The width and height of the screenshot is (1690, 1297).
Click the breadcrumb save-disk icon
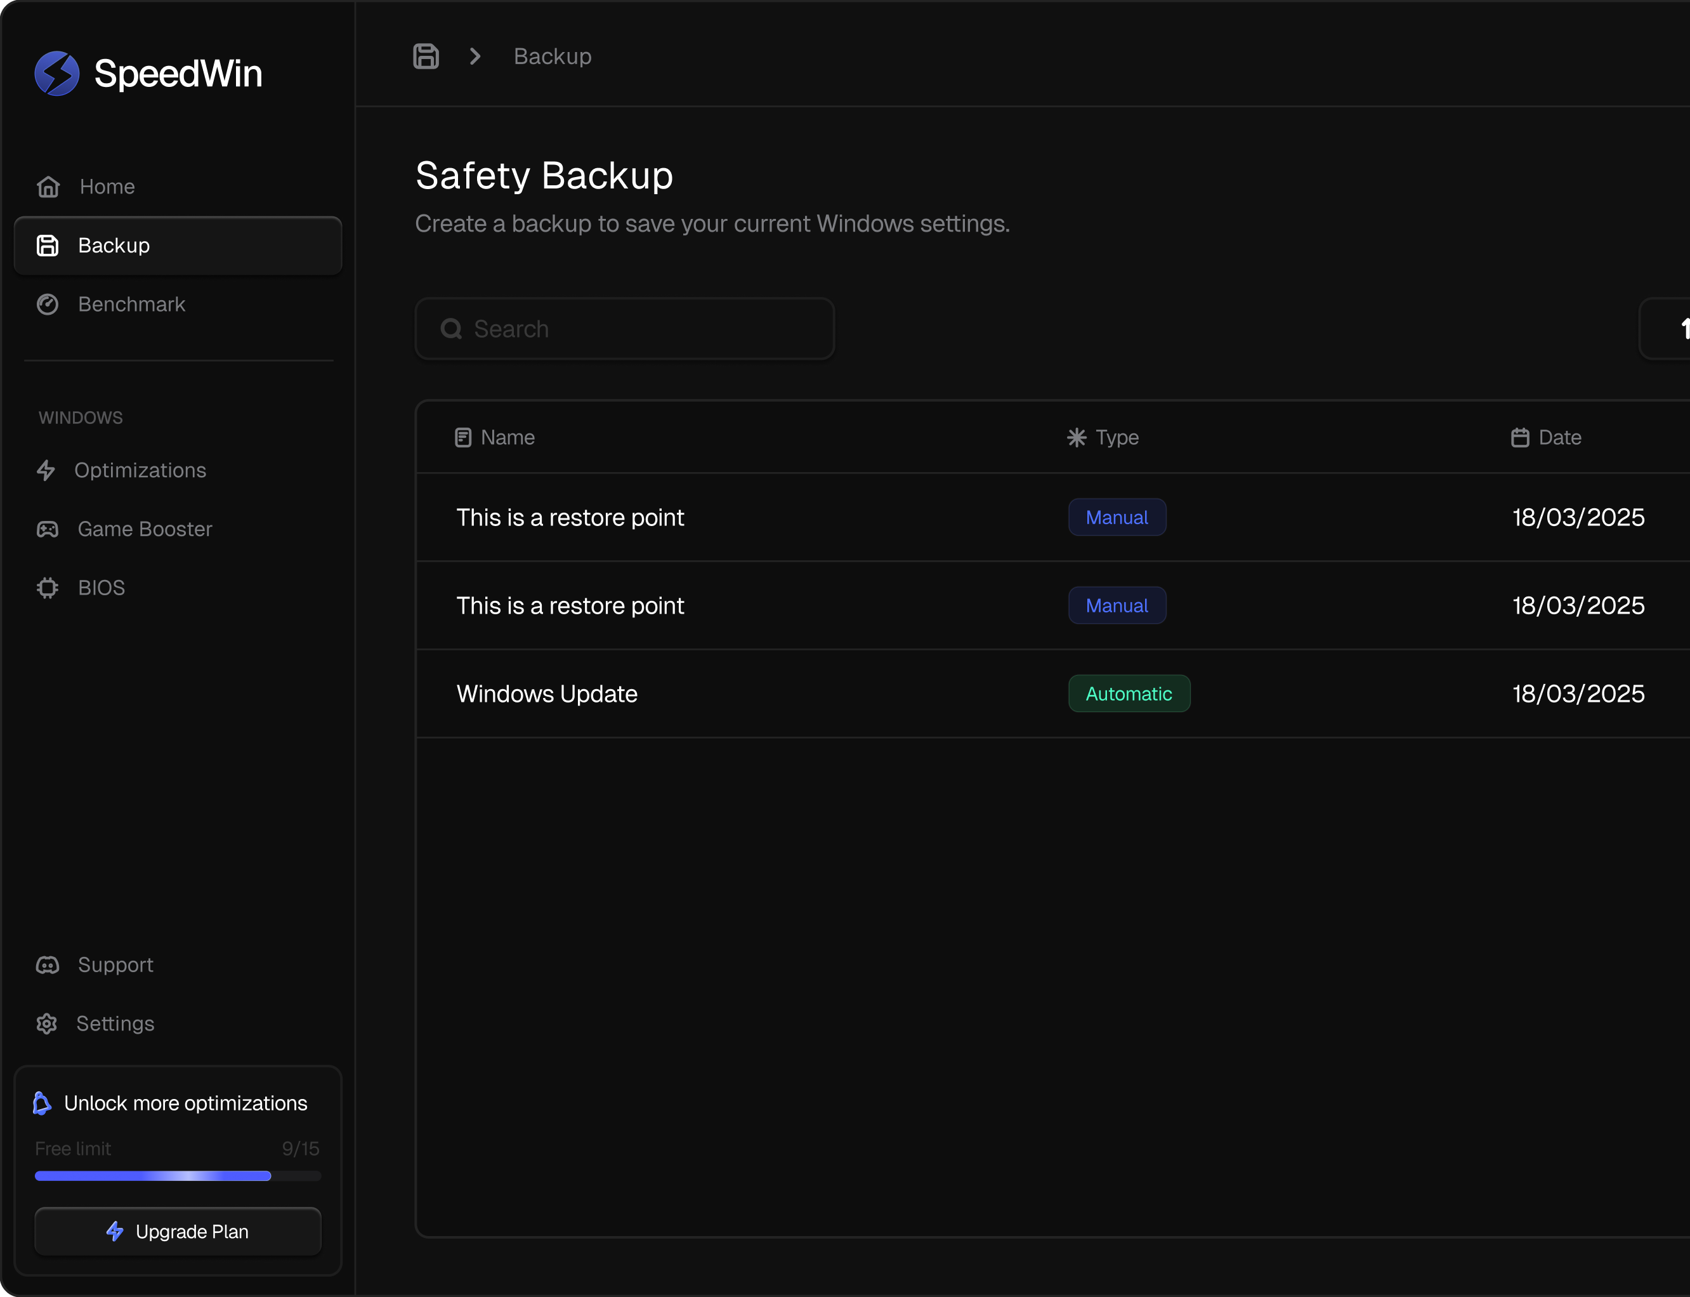pos(426,56)
